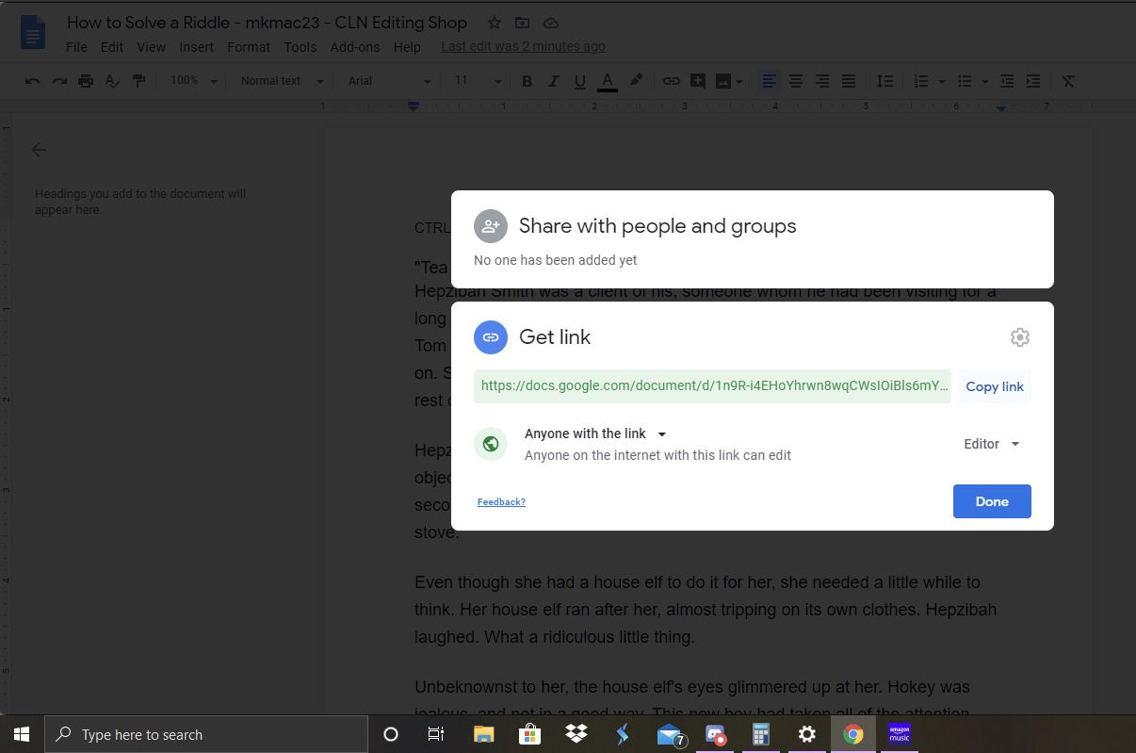The height and width of the screenshot is (753, 1136).
Task: Open the Help menu
Action: click(x=407, y=47)
